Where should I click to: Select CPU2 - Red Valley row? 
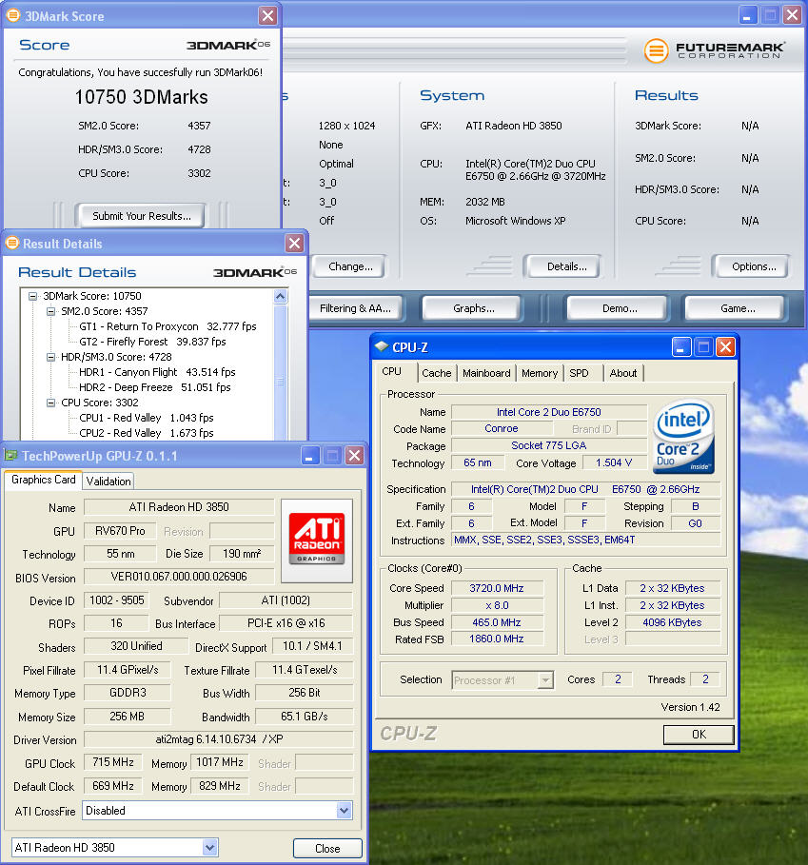[147, 433]
